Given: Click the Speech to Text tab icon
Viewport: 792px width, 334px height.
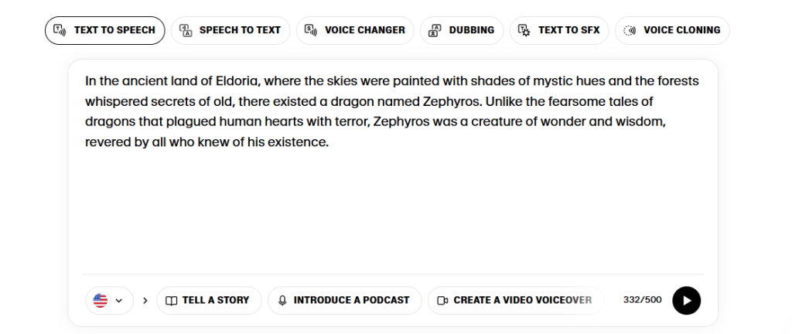Looking at the screenshot, I should [186, 30].
